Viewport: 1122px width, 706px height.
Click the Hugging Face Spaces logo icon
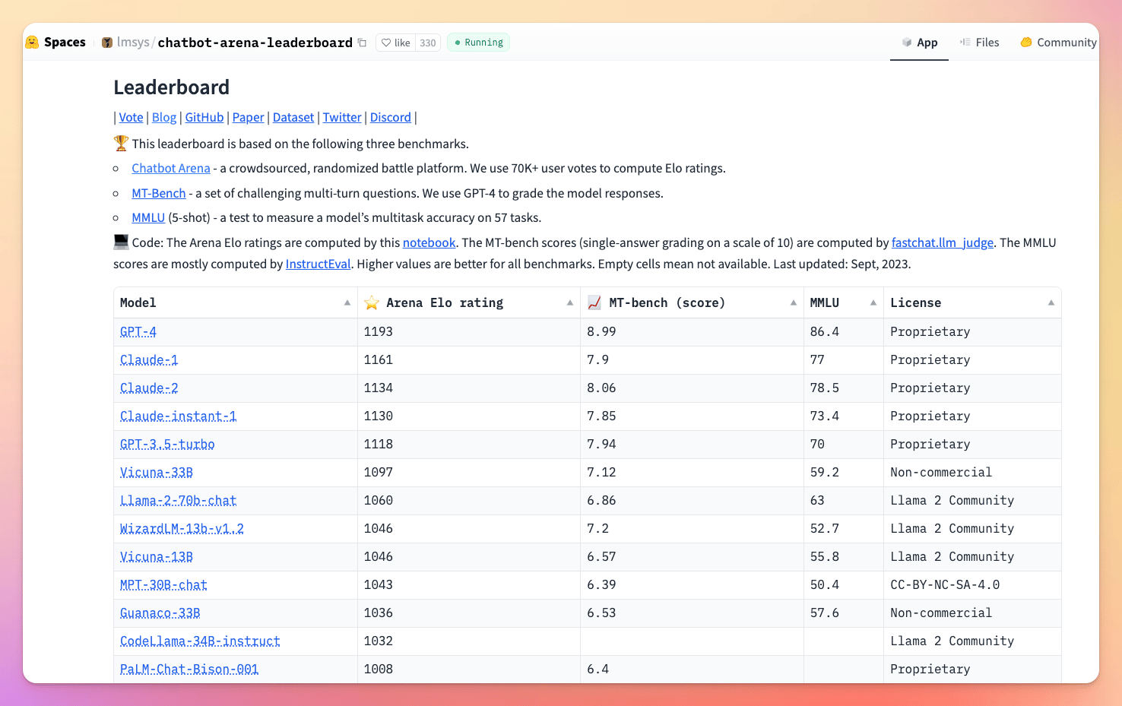pos(32,43)
